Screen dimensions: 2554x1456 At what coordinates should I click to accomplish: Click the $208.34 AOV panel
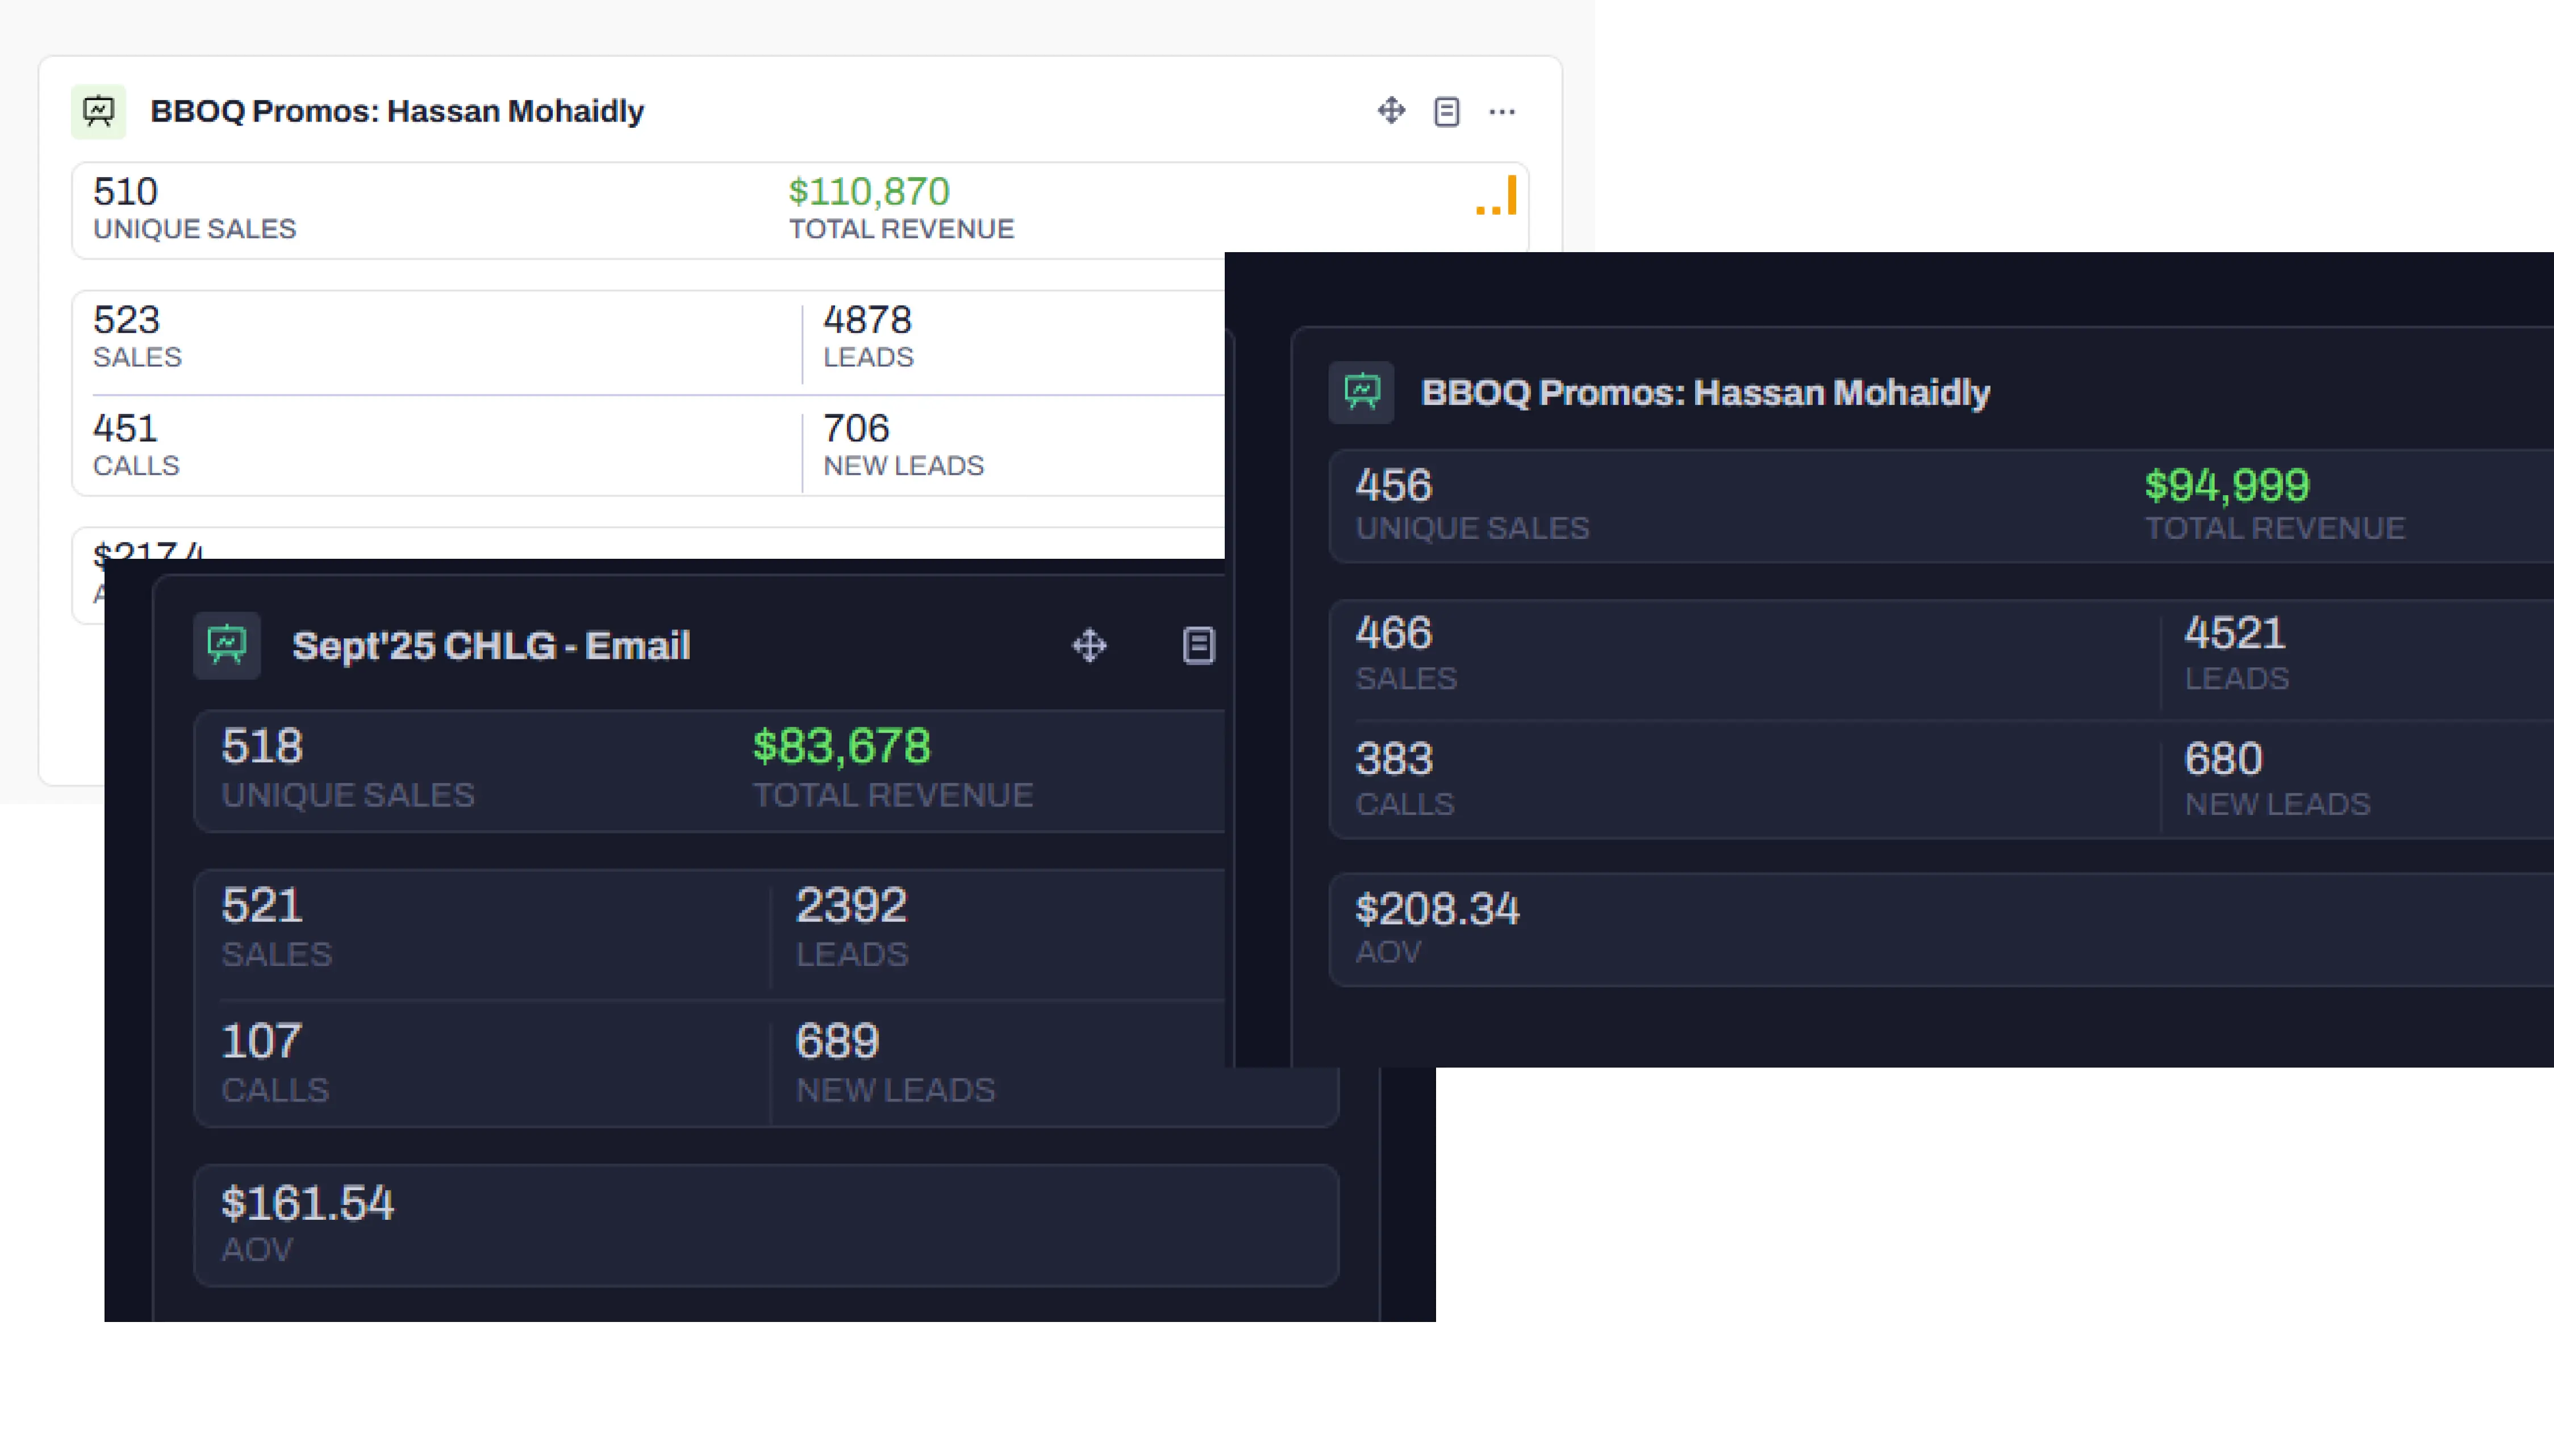pos(1437,910)
